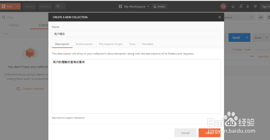
Task: Open the Send dropdown arrow
Action: pyautogui.click(x=247, y=38)
